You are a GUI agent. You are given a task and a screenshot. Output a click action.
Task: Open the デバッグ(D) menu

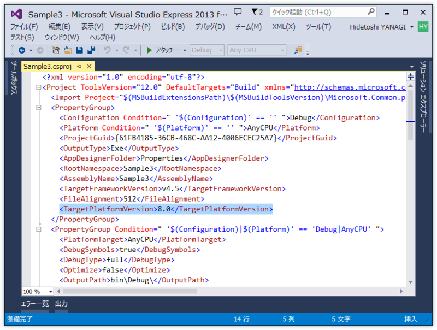tap(210, 27)
